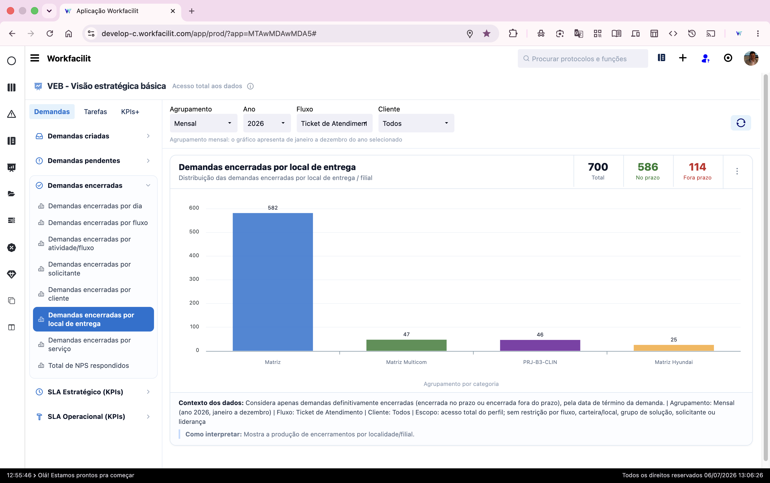This screenshot has width=770, height=483.
Task: Click the browser home button
Action: click(x=68, y=33)
